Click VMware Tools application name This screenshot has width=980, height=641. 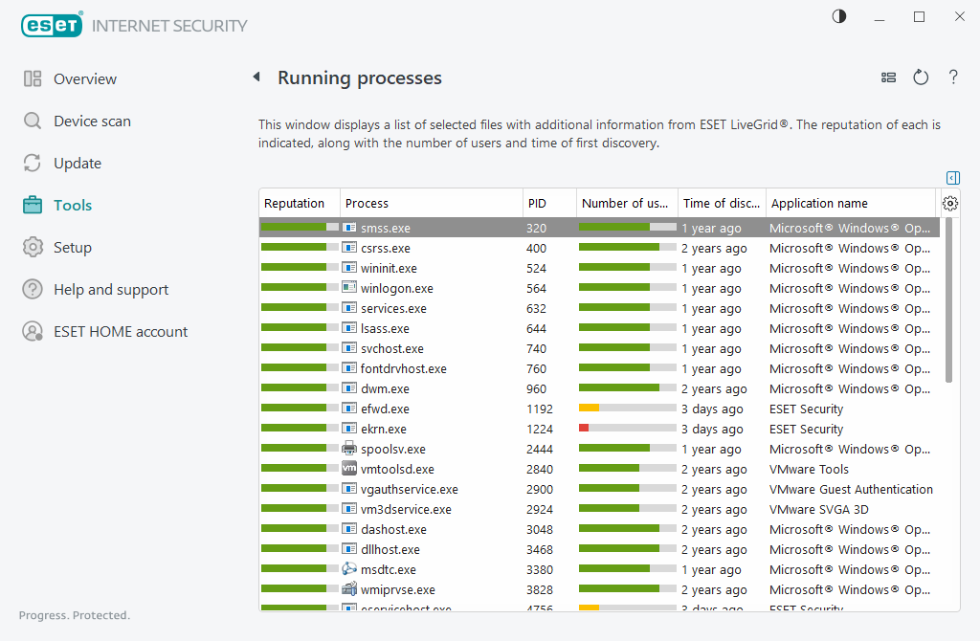tap(809, 469)
